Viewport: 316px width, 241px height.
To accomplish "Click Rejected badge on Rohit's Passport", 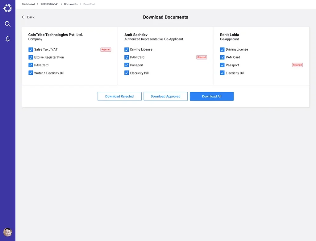I will 297,65.
